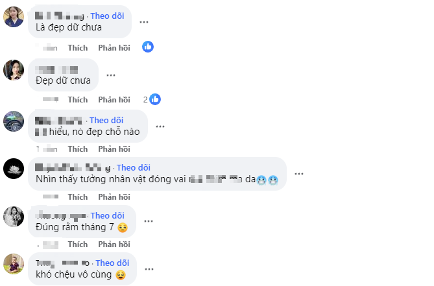
Task: Reply to 'Đúng rằm tháng 7' comment
Action: pyautogui.click(x=114, y=244)
